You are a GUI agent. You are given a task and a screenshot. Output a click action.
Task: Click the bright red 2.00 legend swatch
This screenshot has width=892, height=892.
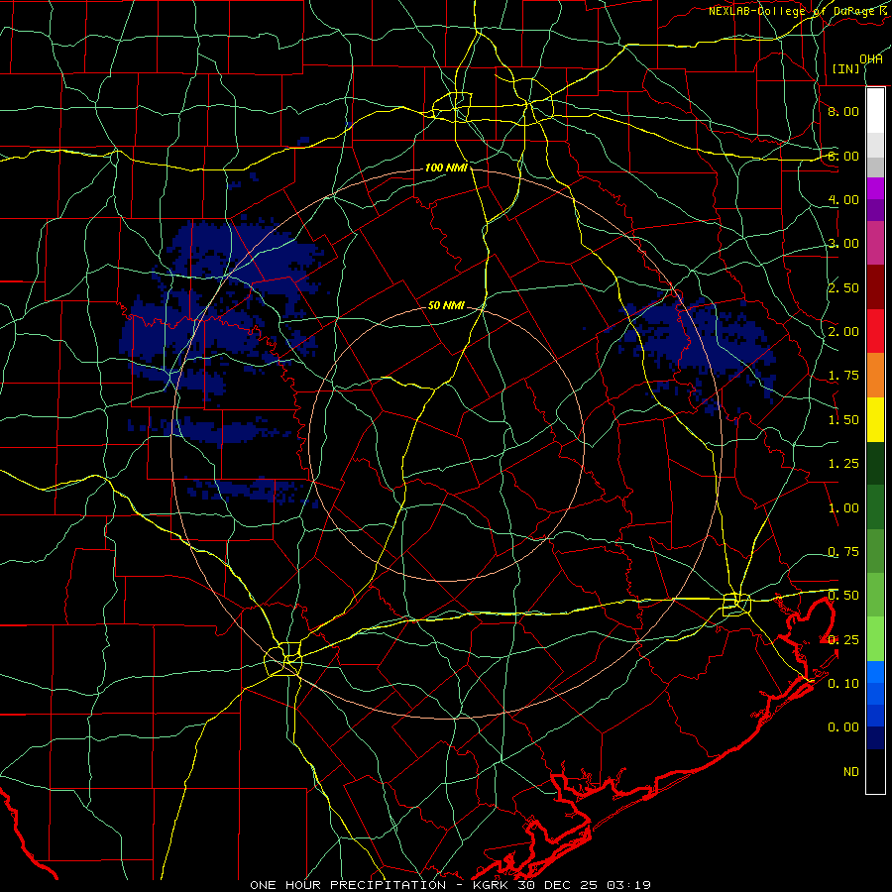875,331
